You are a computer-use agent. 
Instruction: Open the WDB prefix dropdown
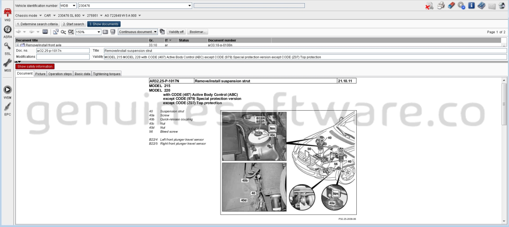click(74, 6)
